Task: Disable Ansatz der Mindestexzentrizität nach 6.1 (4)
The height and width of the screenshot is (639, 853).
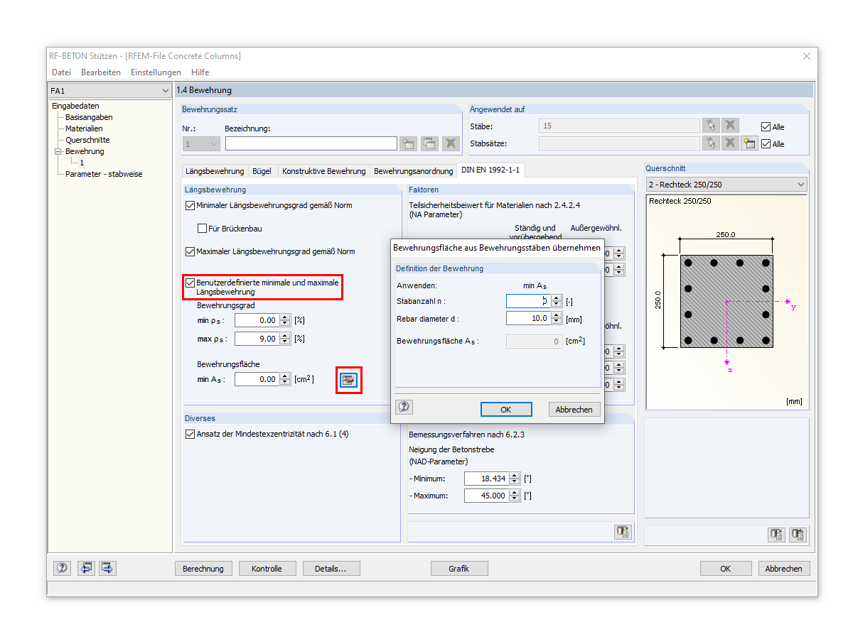Action: tap(191, 434)
